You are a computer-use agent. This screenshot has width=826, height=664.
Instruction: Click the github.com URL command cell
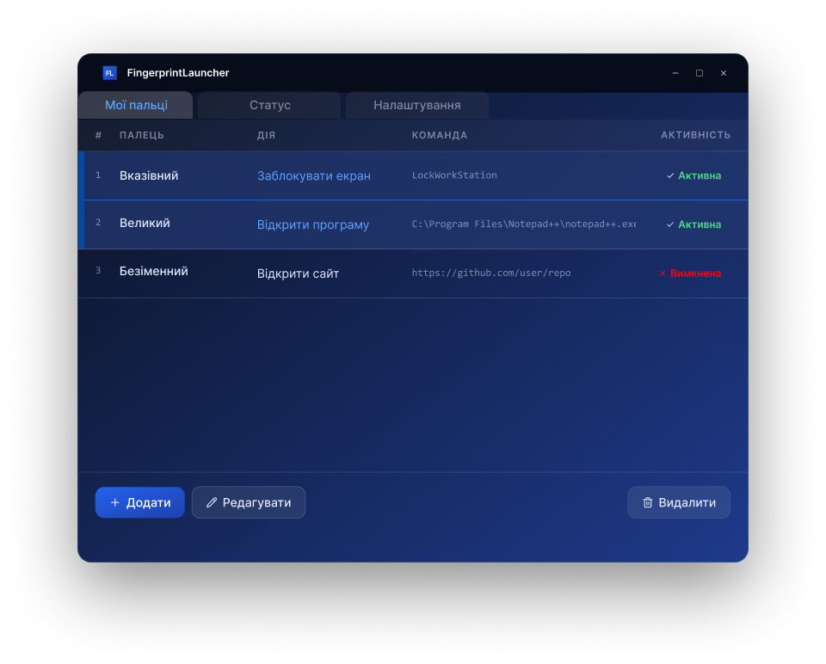(x=491, y=273)
